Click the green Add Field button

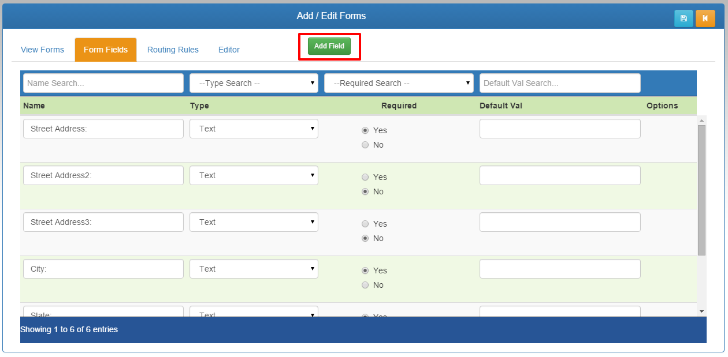[x=329, y=46]
